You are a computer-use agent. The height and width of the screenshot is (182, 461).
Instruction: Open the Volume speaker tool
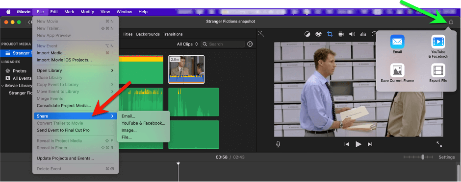pos(352,34)
